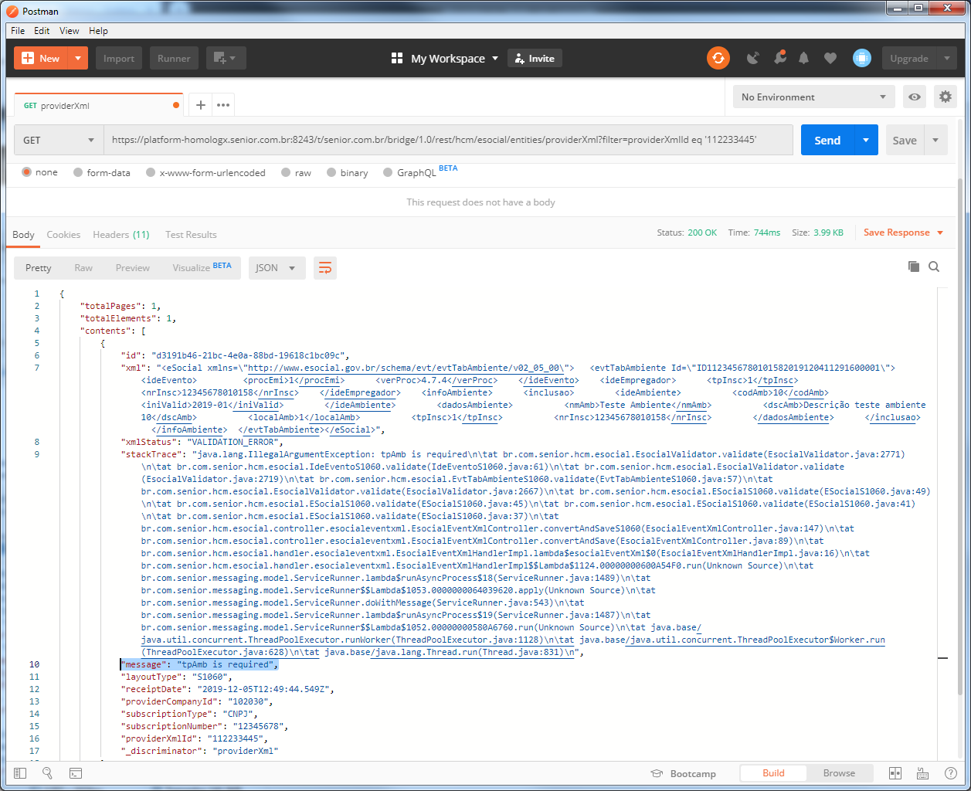
Task: Open Bootcamp in status bar
Action: coord(683,773)
